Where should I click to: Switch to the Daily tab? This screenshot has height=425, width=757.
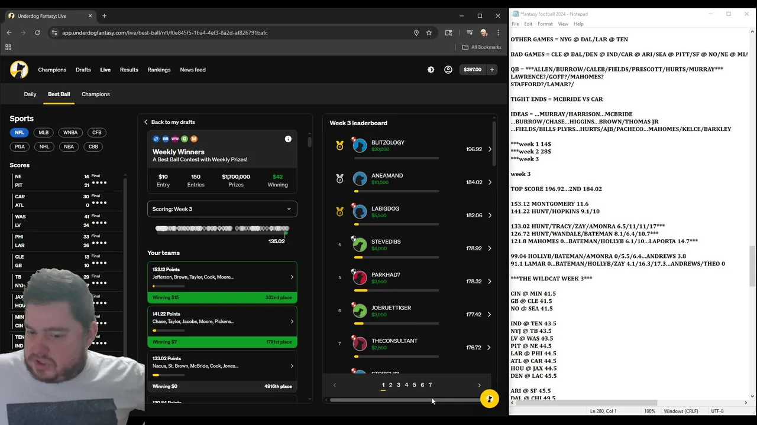point(30,94)
